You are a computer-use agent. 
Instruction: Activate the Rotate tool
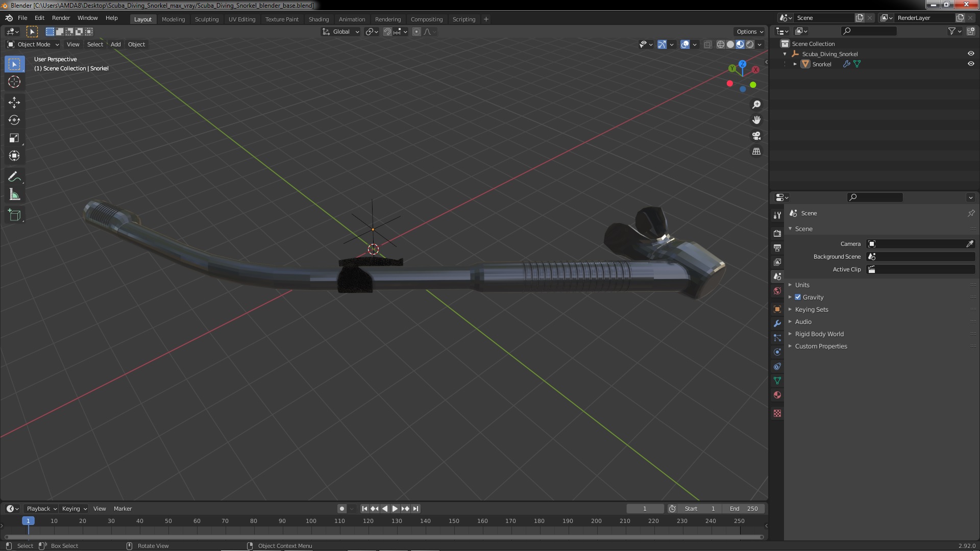coord(14,120)
